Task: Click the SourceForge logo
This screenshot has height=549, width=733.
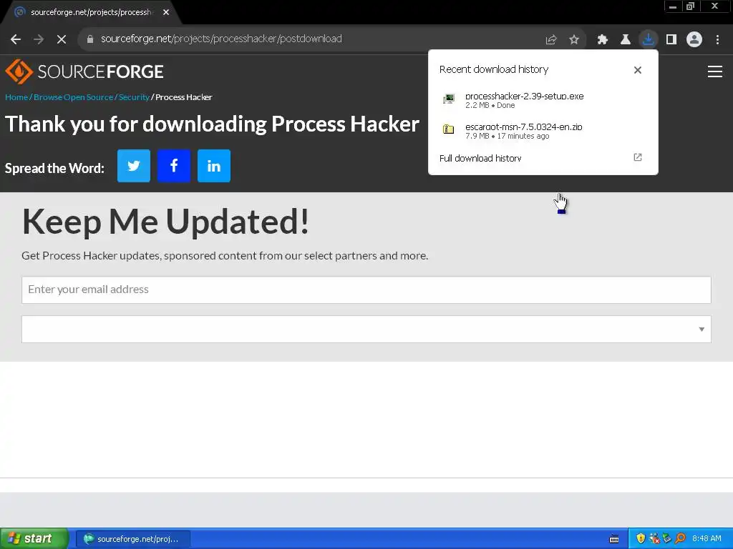Action: click(84, 71)
